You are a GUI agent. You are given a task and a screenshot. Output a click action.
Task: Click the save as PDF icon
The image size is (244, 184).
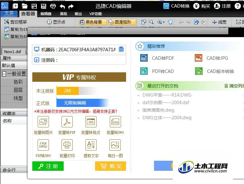click(x=44, y=6)
